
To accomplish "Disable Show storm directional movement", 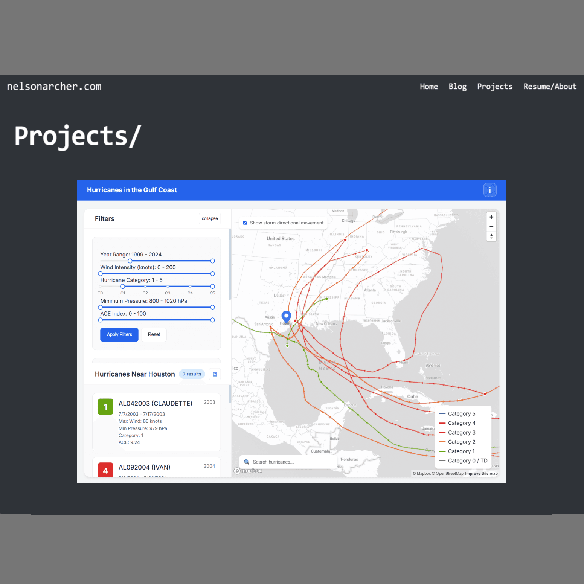I will tap(245, 223).
